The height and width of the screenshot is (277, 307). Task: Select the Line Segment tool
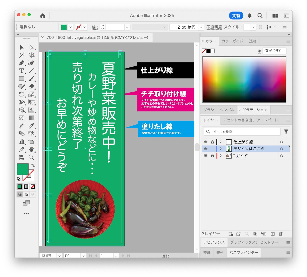coord(31,71)
